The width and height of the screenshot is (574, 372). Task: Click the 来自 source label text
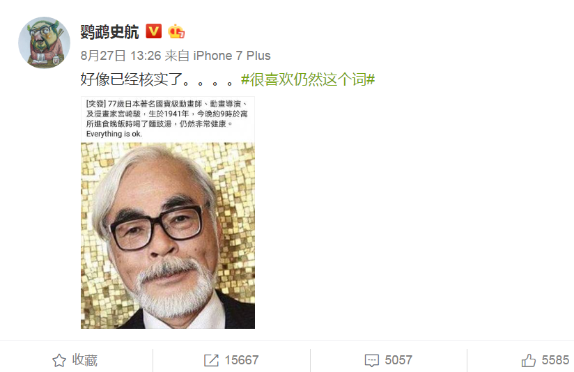tap(177, 56)
